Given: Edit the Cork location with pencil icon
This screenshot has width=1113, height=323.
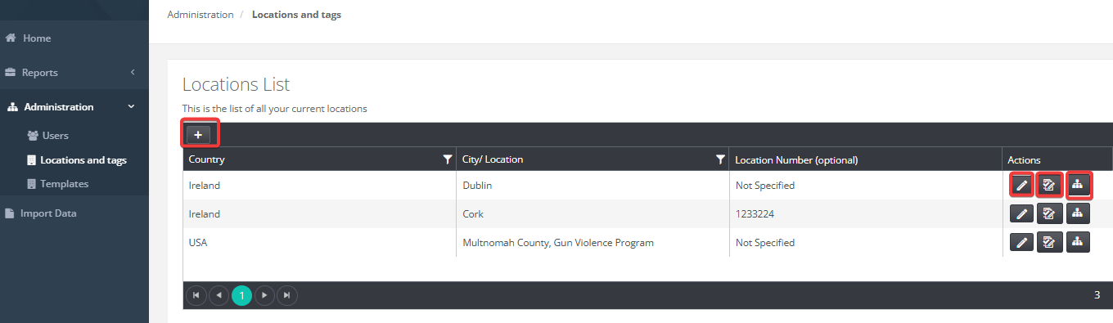Looking at the screenshot, I should (x=1021, y=214).
